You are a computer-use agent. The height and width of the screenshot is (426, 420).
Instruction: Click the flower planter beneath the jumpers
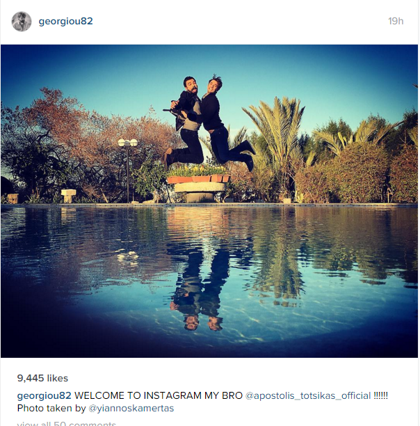pyautogui.click(x=199, y=183)
